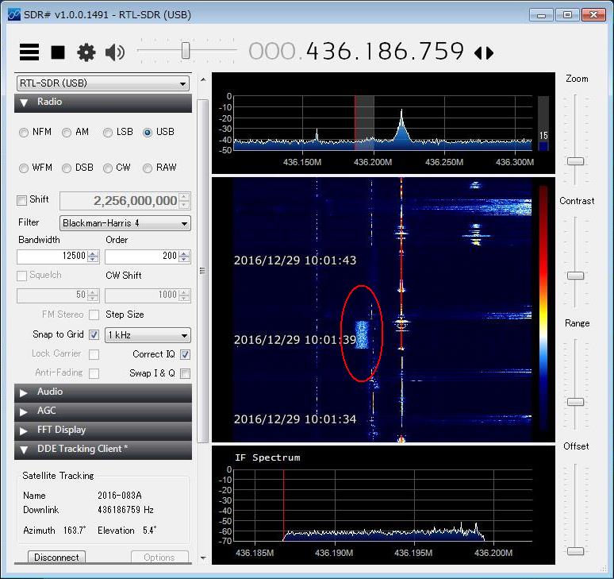Open the RTL-SDR (USB) source dropdown
This screenshot has width=614, height=579.
point(103,83)
